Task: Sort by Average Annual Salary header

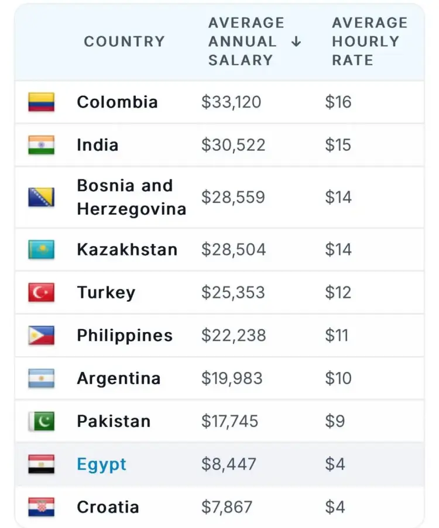Action: pyautogui.click(x=246, y=42)
